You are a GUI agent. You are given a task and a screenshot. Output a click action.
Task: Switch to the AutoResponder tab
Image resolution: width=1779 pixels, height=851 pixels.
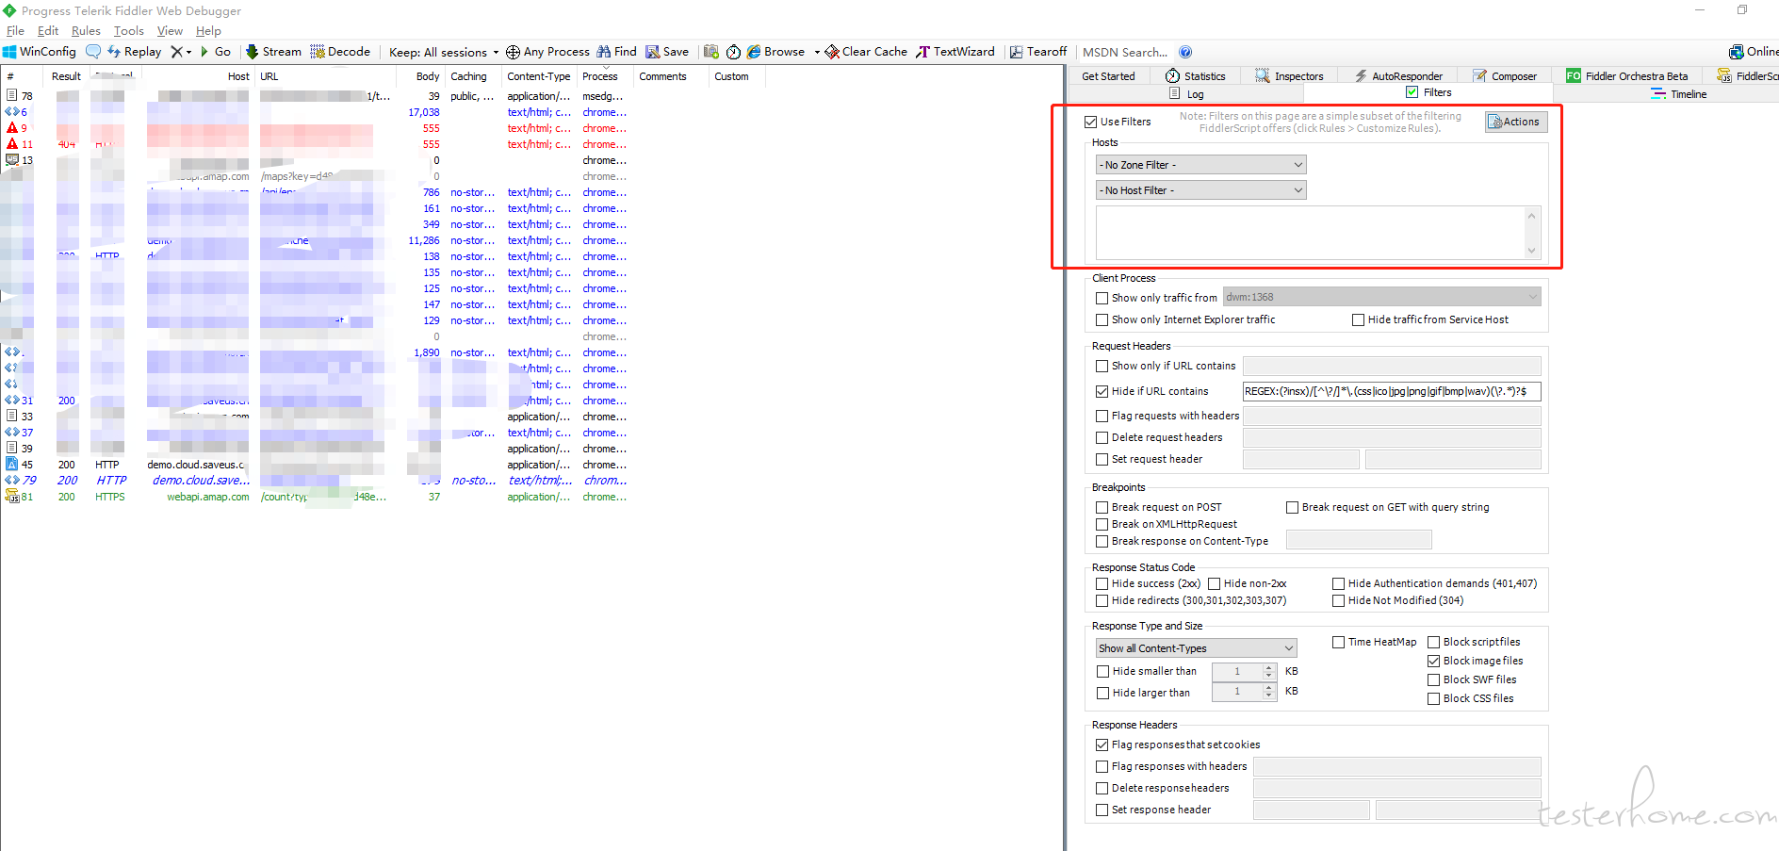tap(1398, 76)
